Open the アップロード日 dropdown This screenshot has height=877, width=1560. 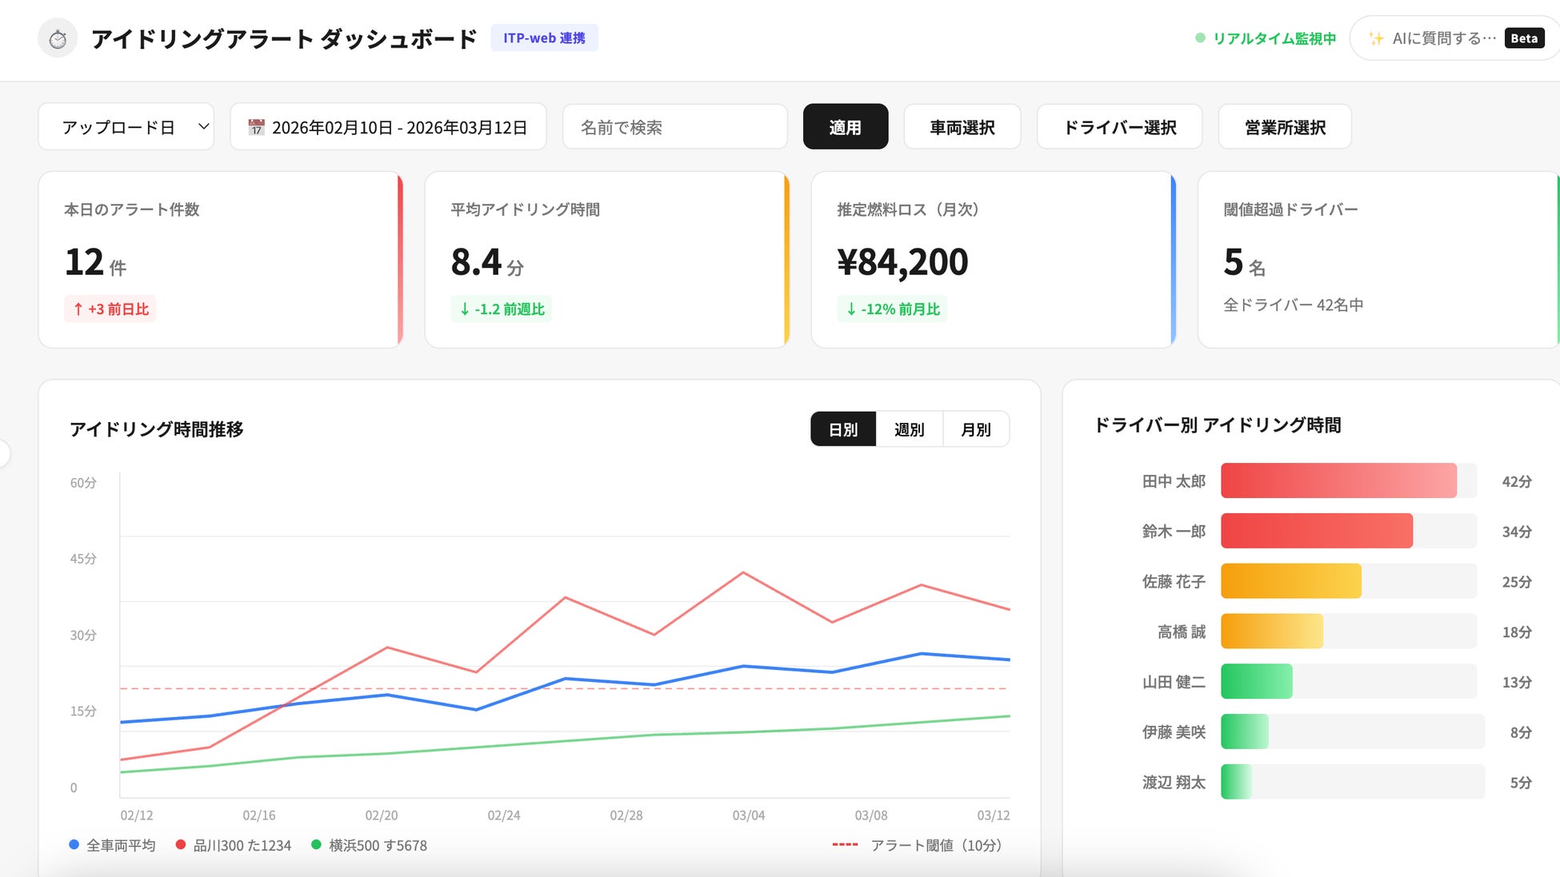126,127
